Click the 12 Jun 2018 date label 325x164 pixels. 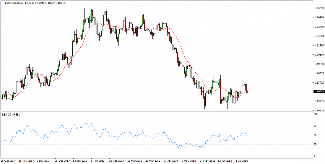click(x=225, y=161)
